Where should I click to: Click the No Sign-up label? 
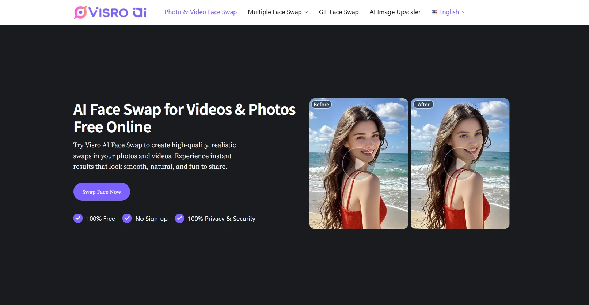(151, 219)
